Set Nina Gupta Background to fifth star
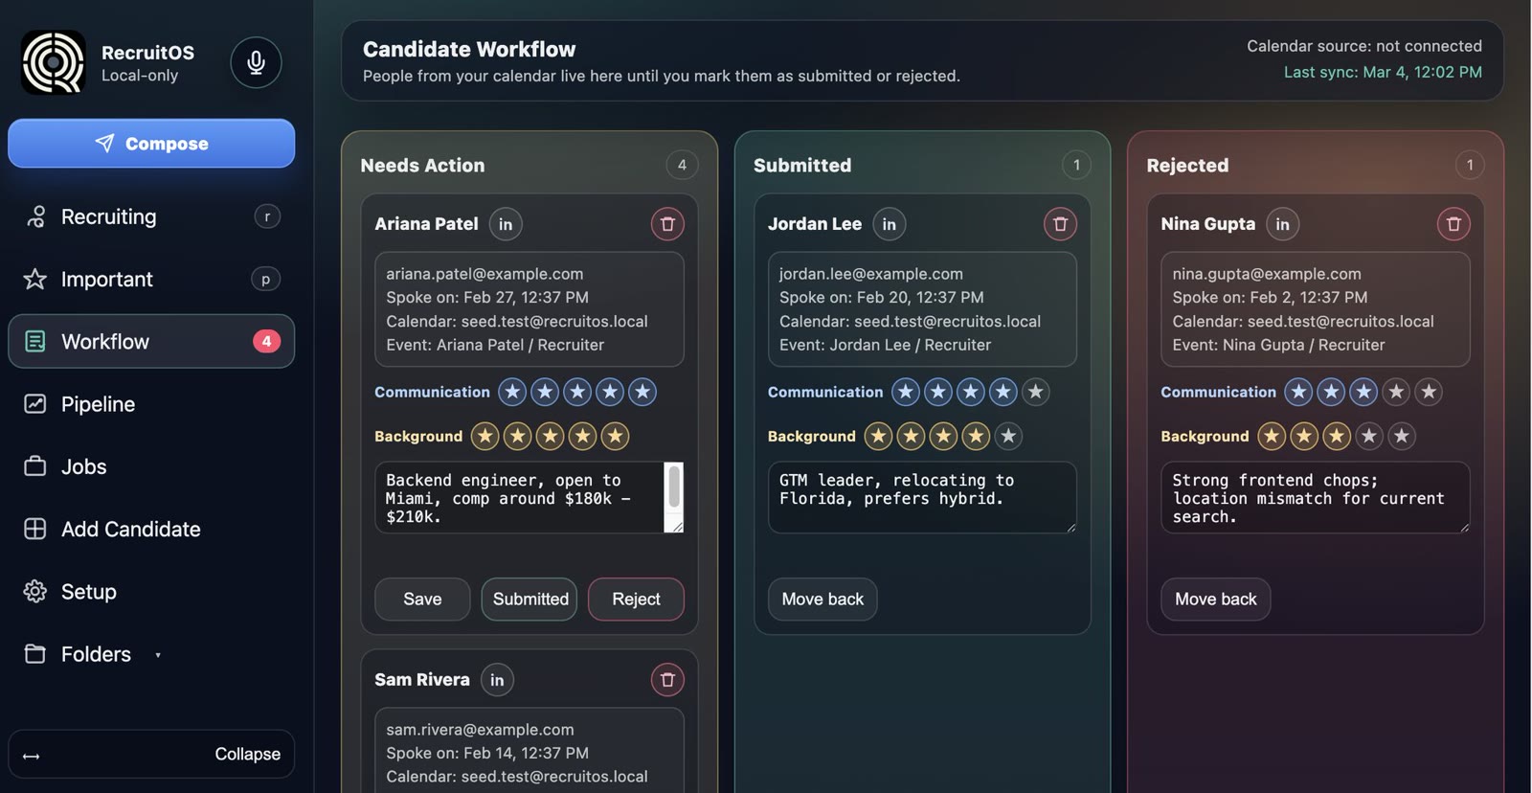 tap(1402, 437)
